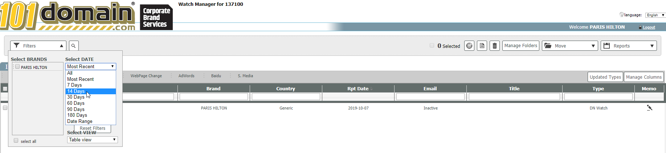Screen dimensions: 666x153
Task: Click the gray circle status icon
Action: point(469,46)
